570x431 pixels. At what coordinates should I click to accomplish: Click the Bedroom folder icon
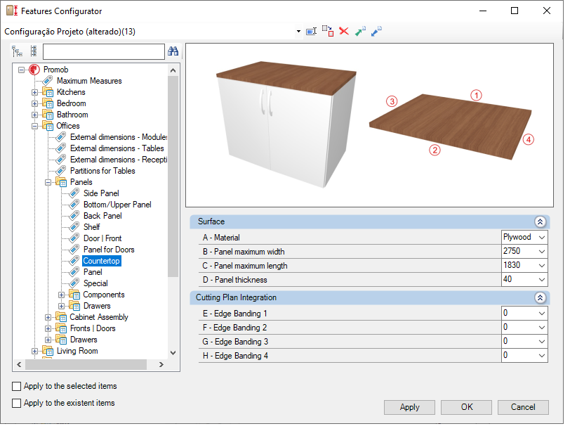pos(48,103)
